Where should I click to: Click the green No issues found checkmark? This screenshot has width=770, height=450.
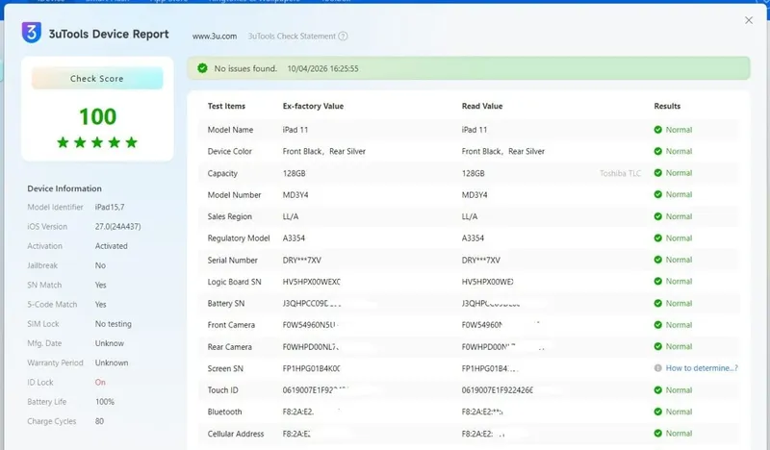pos(202,68)
